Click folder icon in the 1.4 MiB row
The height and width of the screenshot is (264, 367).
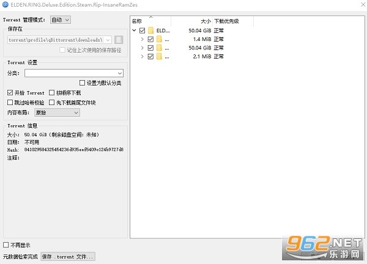pos(160,39)
